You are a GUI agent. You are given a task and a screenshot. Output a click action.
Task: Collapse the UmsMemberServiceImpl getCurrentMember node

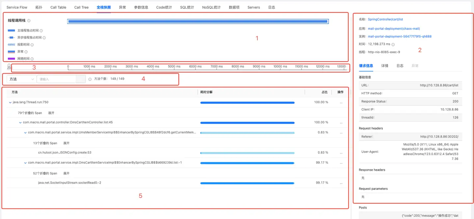[25, 132]
